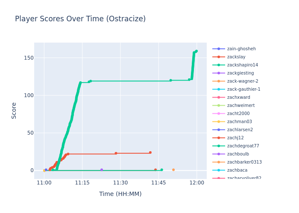Click the zack-gauthier-1 cyan legend marker
The height and width of the screenshot is (213, 299).
(x=219, y=89)
